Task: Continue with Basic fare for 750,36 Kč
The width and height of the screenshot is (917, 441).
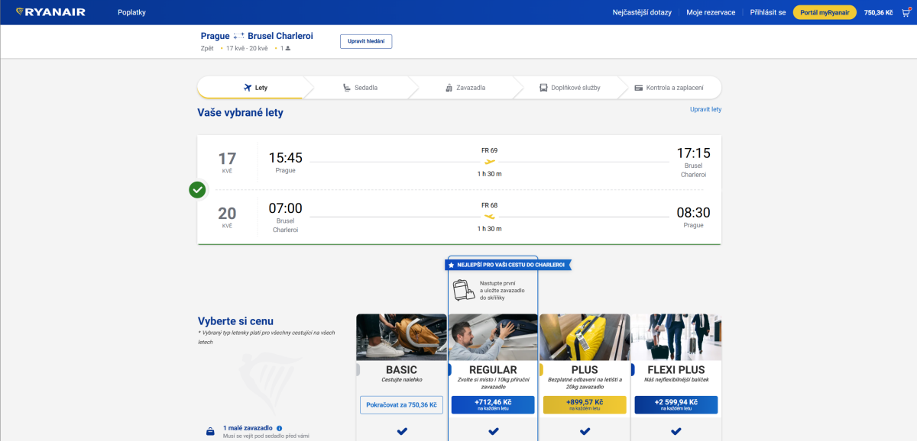Action: pos(401,404)
